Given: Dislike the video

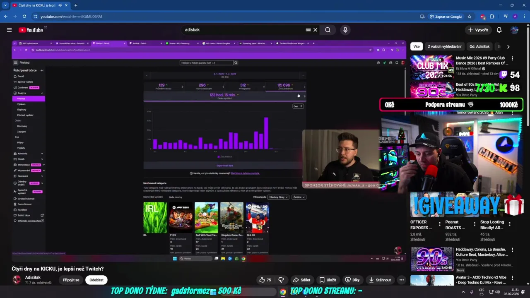Looking at the screenshot, I should (281, 280).
